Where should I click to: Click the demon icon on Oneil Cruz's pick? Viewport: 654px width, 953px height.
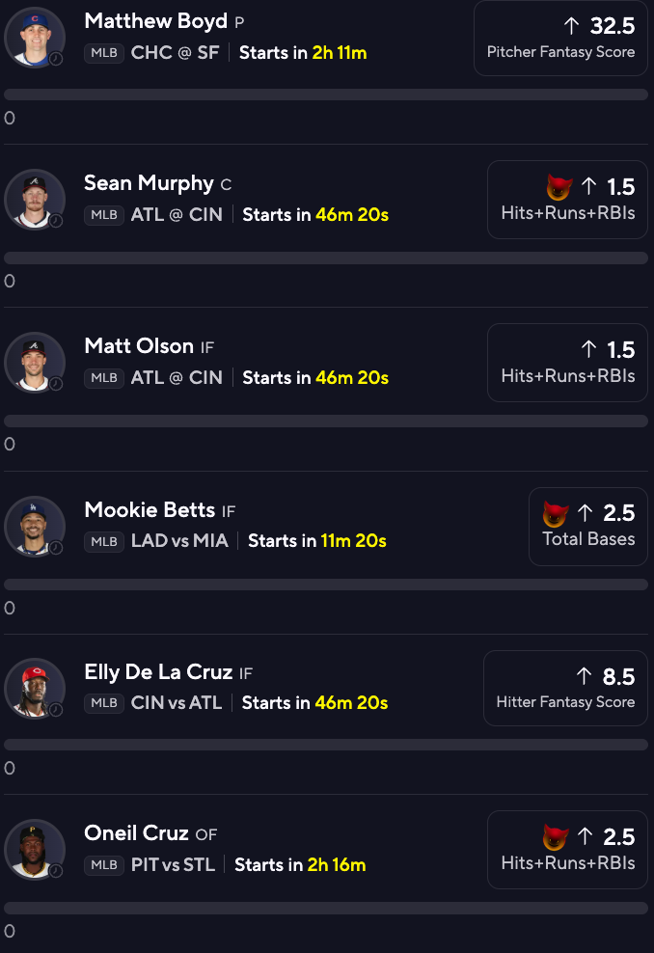[x=556, y=837]
